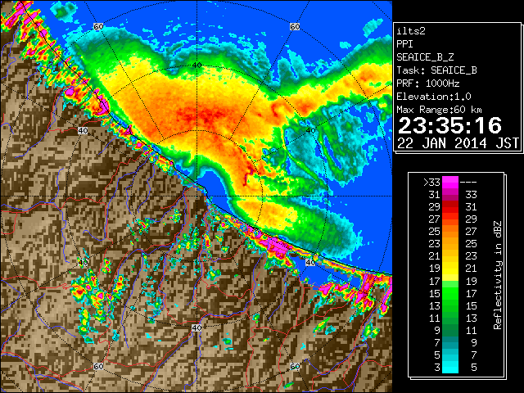524x393 pixels.
Task: Click the legend lower-bound label '3'
Action: click(x=437, y=368)
